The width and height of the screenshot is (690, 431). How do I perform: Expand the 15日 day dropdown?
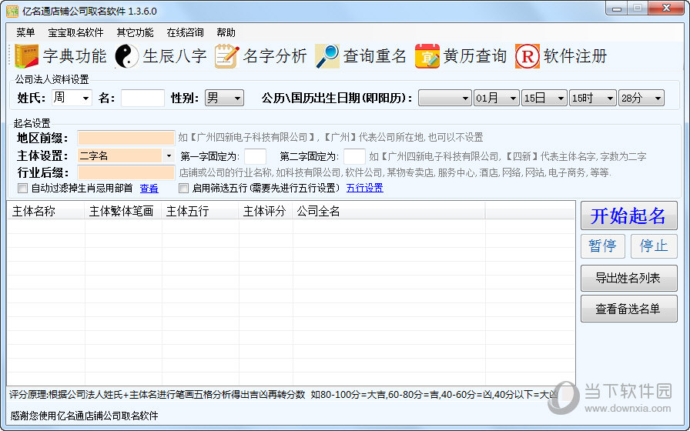click(x=561, y=98)
